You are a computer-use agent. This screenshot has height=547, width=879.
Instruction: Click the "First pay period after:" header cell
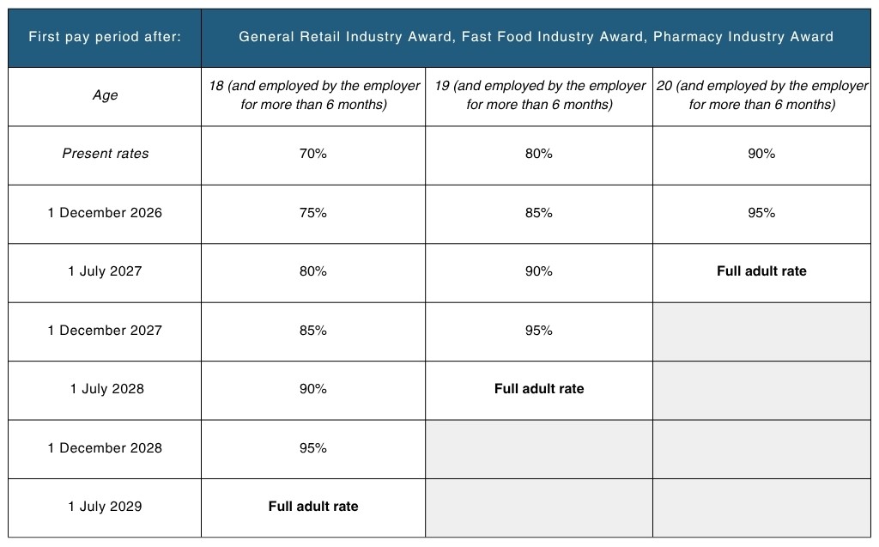click(x=105, y=37)
